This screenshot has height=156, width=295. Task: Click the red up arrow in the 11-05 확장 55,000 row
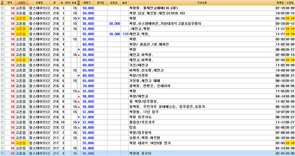pyautogui.click(x=79, y=91)
